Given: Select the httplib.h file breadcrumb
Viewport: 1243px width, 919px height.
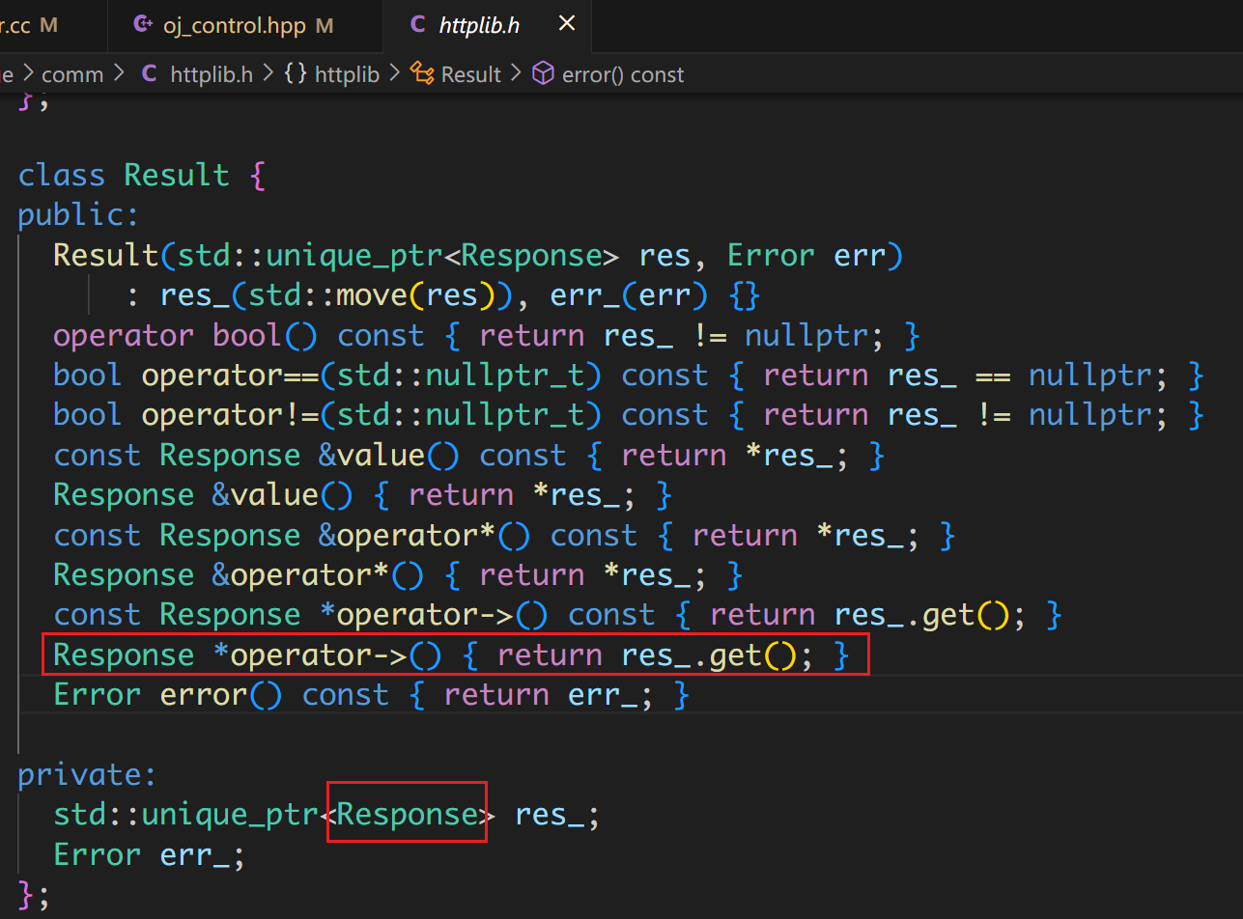Looking at the screenshot, I should coord(211,74).
